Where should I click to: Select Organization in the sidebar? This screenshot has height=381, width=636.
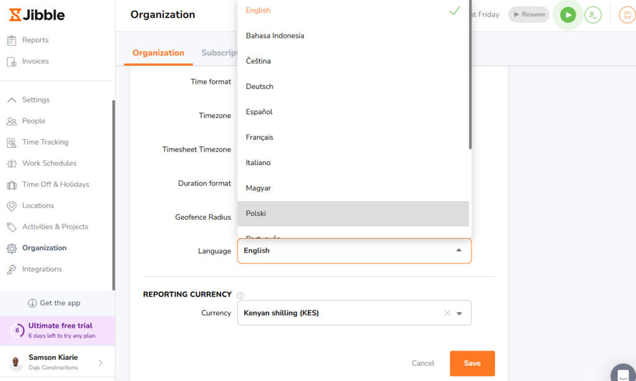click(44, 248)
